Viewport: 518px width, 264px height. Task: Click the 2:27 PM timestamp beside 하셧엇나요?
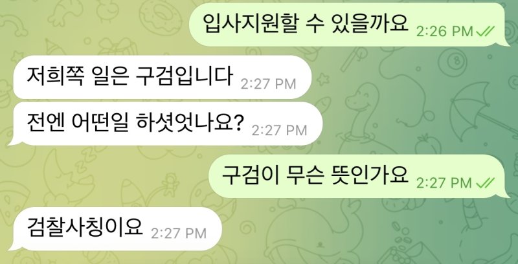point(279,130)
